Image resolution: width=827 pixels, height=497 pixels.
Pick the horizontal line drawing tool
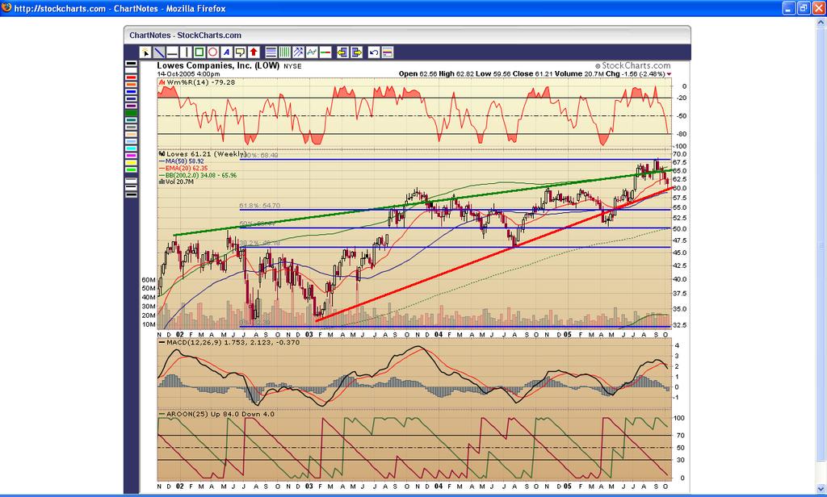[172, 52]
